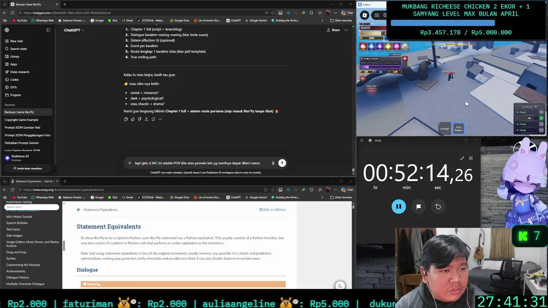Expand the stopwatch to full view
The image size is (548, 308).
click(462, 158)
